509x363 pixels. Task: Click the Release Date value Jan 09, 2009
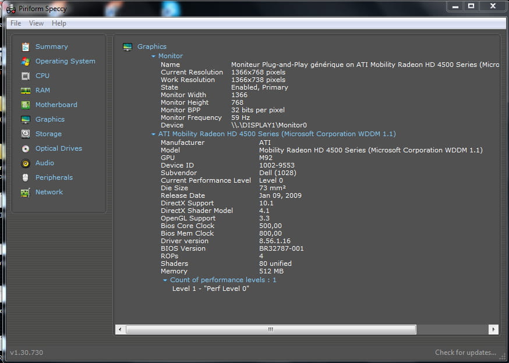point(280,195)
